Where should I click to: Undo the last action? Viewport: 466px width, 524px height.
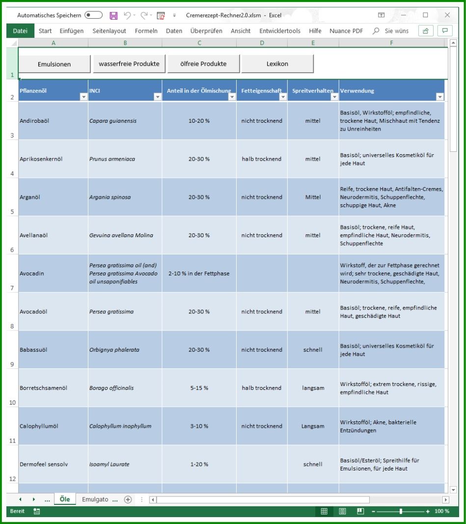click(x=127, y=15)
